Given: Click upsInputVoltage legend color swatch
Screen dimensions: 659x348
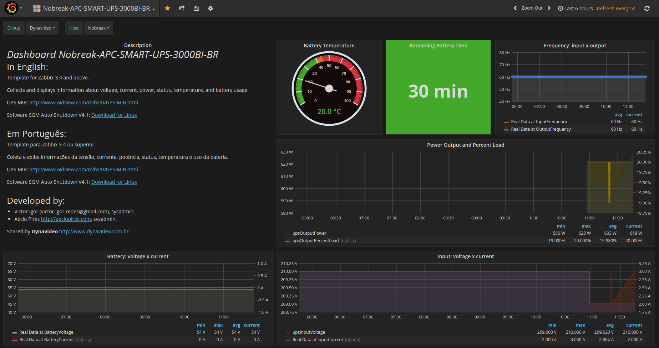Looking at the screenshot, I should [x=288, y=333].
